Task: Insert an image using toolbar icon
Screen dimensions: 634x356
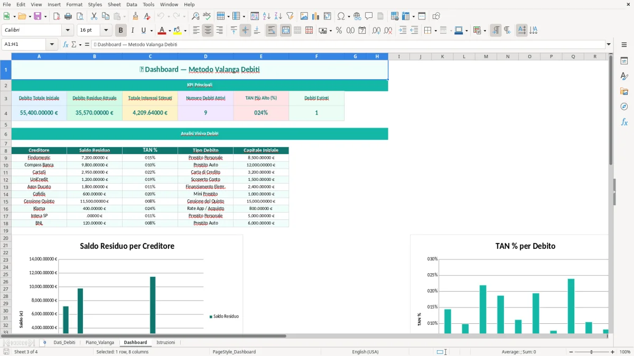Action: pos(304,16)
